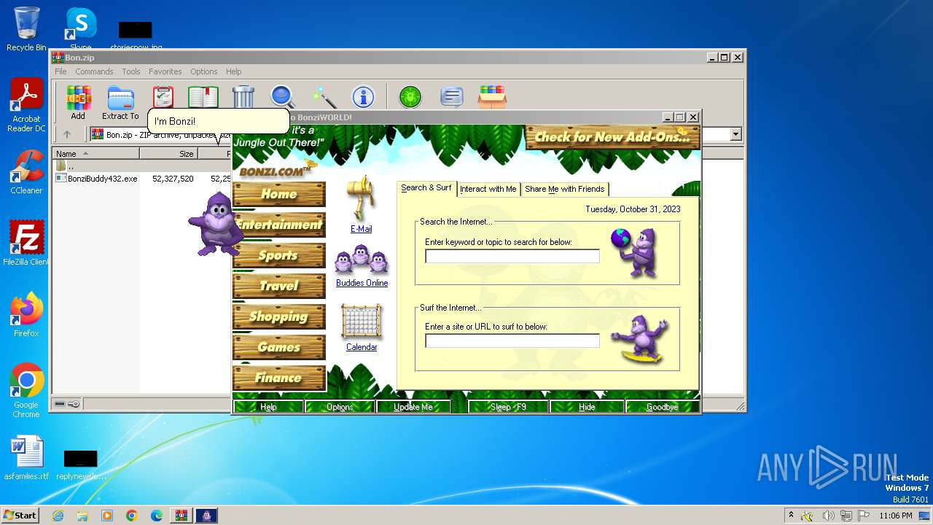Image resolution: width=933 pixels, height=525 pixels.
Task: Sort by Name column header in WinRAR
Action: 96,154
